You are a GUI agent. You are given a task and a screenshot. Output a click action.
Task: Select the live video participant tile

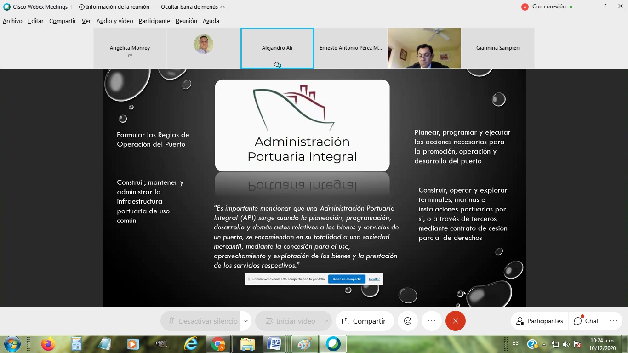pos(424,48)
